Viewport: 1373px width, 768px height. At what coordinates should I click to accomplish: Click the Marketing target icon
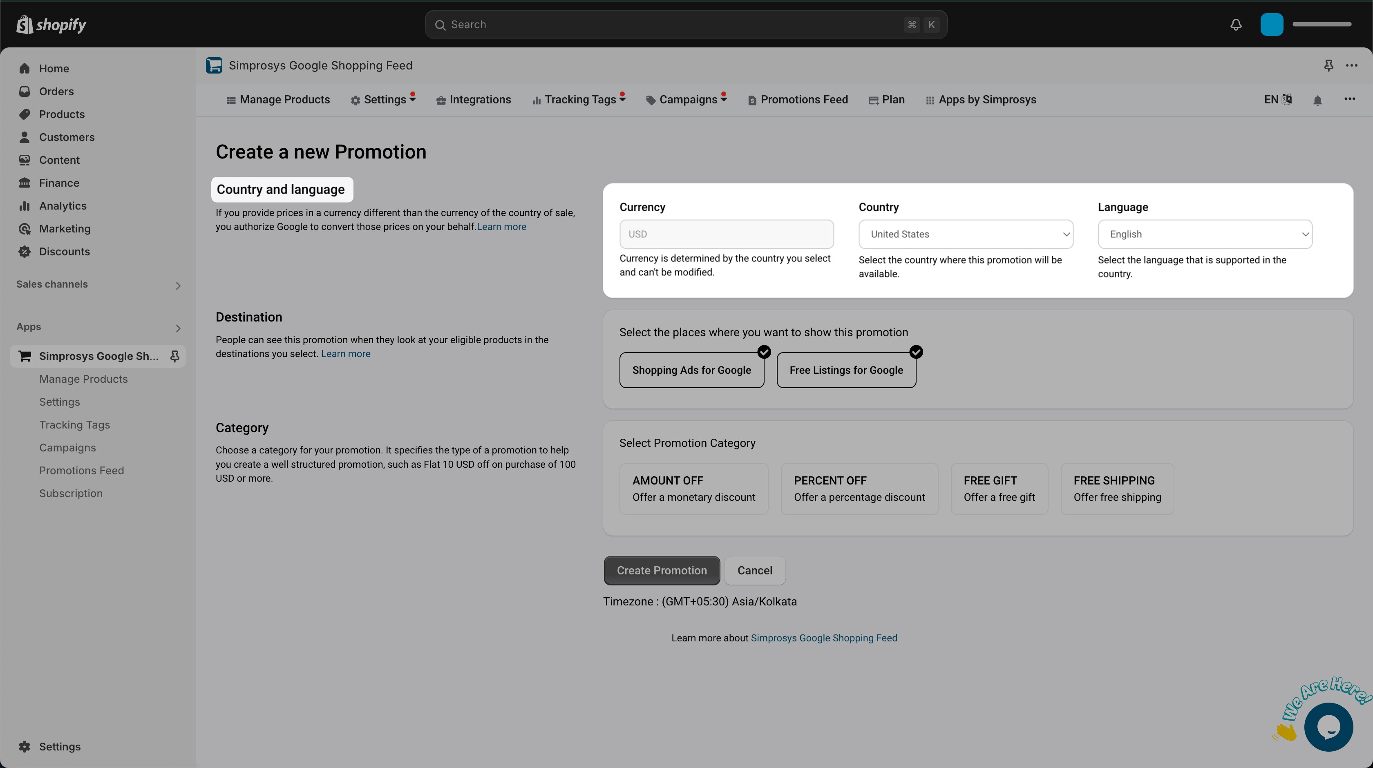tap(25, 229)
